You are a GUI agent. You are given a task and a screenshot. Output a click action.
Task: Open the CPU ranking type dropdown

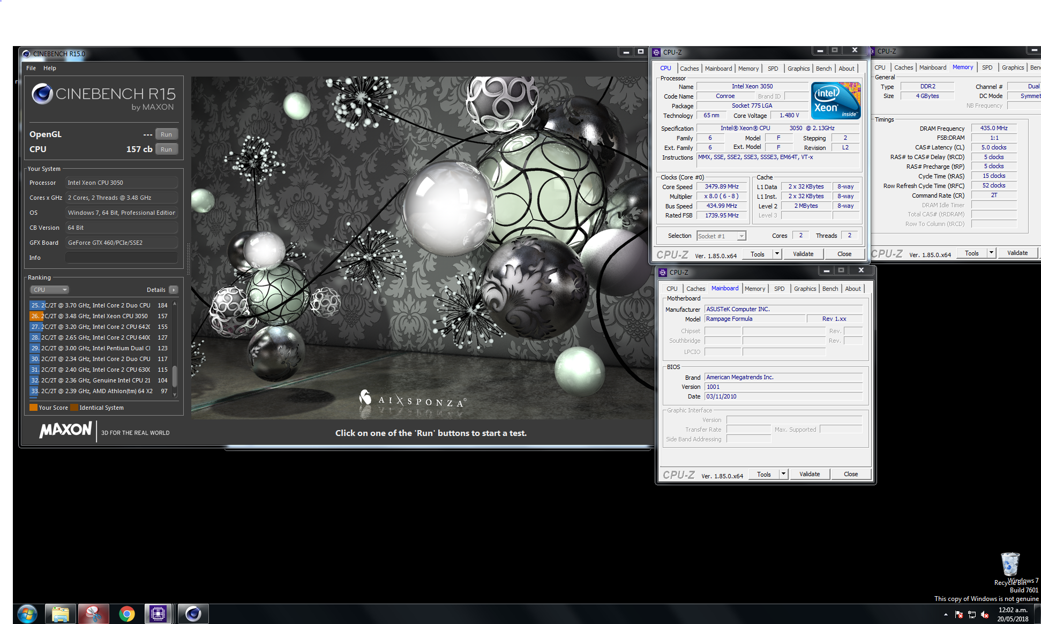(49, 290)
